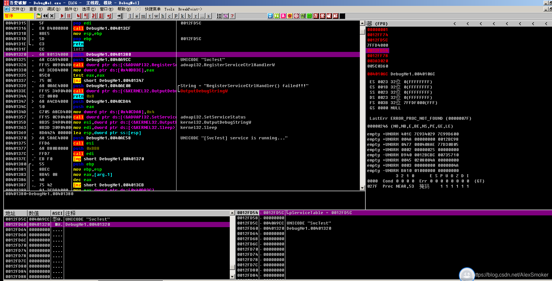Show the Log window with the 'l' button

pos(130,16)
